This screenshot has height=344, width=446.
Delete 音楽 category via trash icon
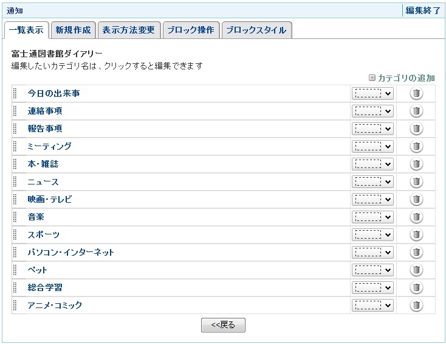pos(416,217)
